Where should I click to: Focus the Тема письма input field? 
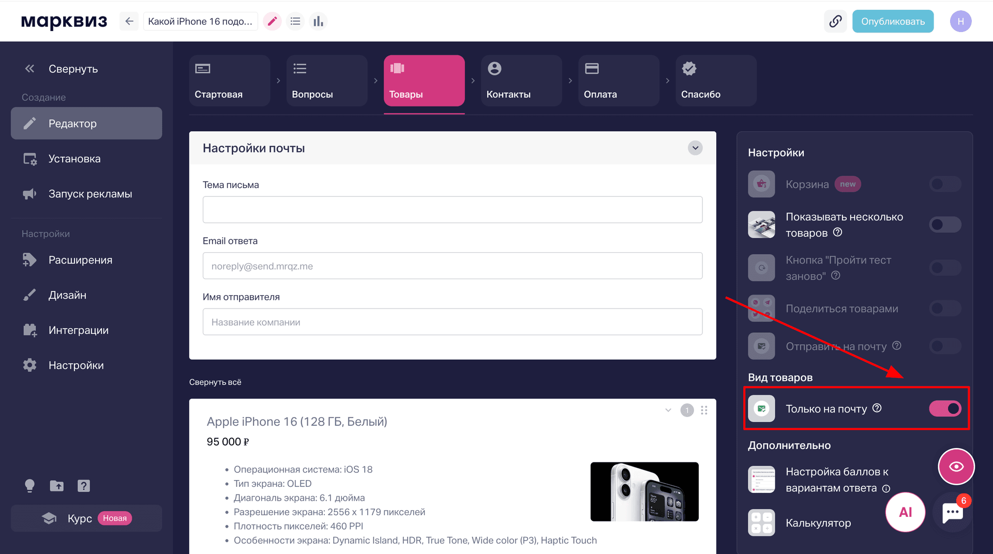(x=453, y=209)
